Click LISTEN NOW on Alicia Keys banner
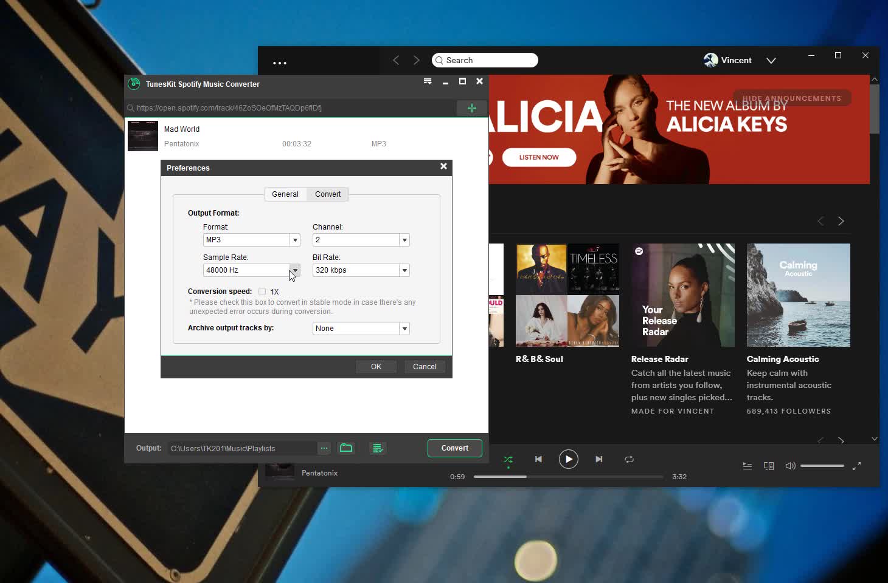888x583 pixels. tap(539, 157)
